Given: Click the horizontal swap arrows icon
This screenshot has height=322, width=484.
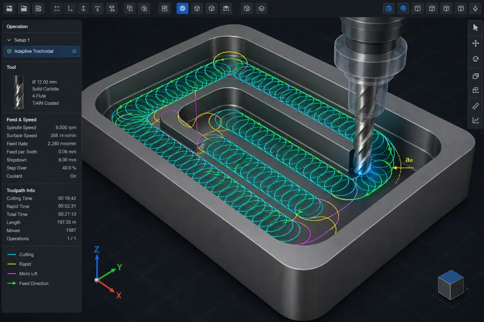Looking at the screenshot, I should (x=57, y=9).
